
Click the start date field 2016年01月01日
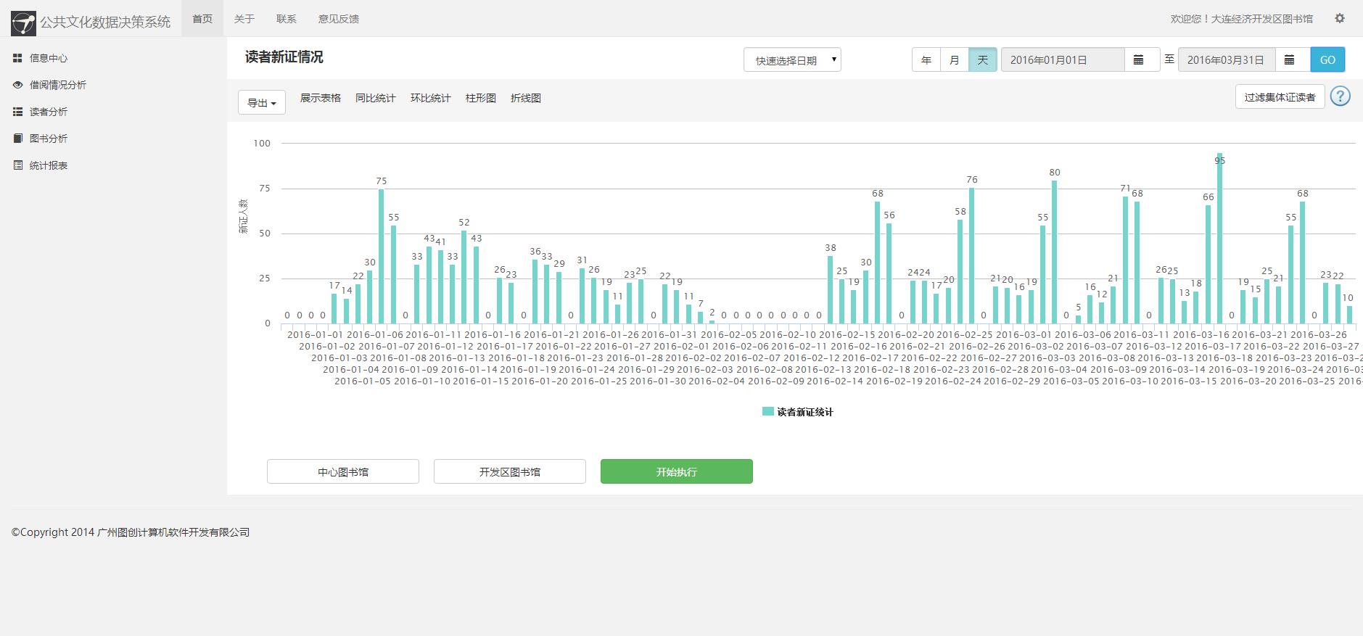[x=1063, y=59]
